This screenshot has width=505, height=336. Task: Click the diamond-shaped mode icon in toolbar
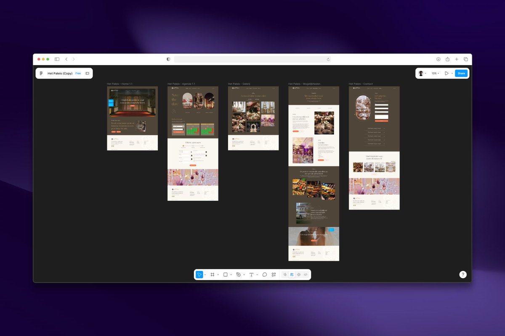point(299,275)
